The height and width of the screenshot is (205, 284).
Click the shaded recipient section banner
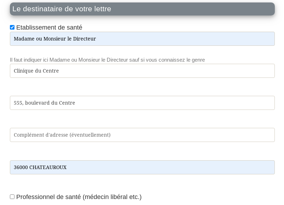pyautogui.click(x=142, y=9)
